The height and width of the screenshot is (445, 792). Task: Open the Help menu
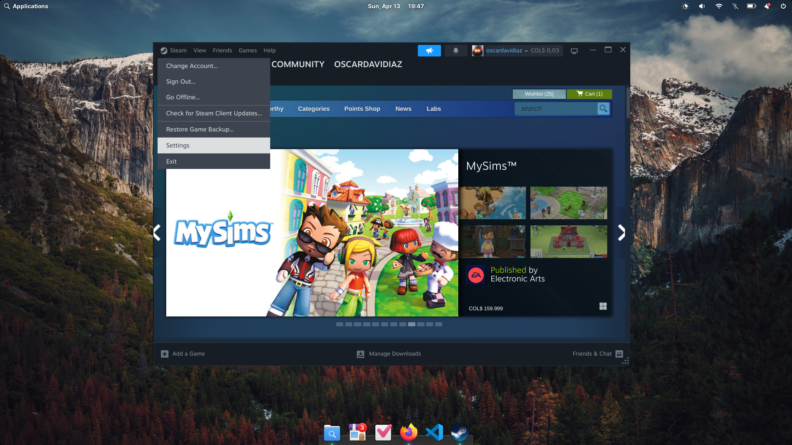[x=269, y=51]
